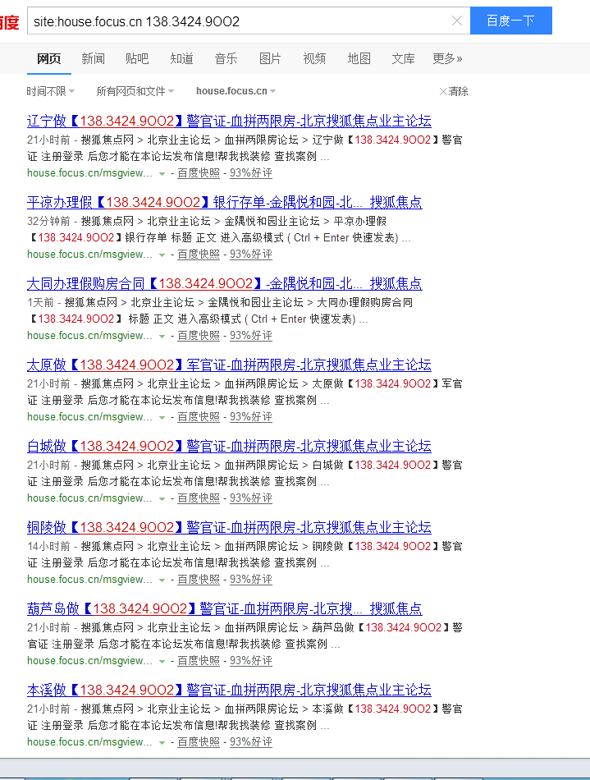Click the green URL under 本溪做 result

point(89,741)
